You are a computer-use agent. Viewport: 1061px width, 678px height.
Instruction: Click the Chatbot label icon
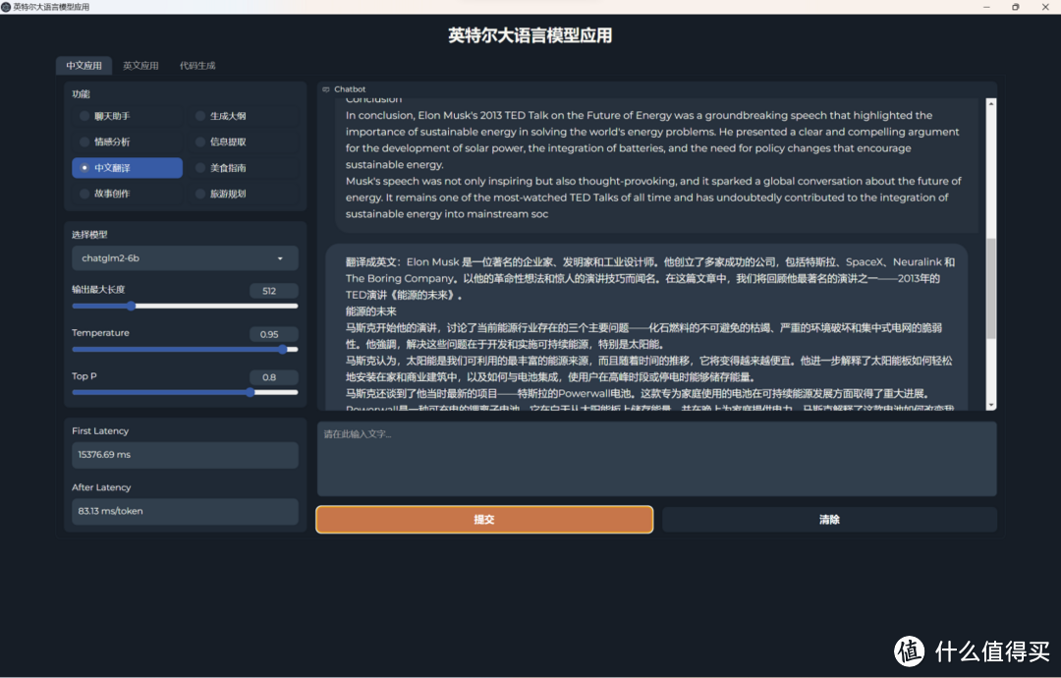click(x=326, y=89)
